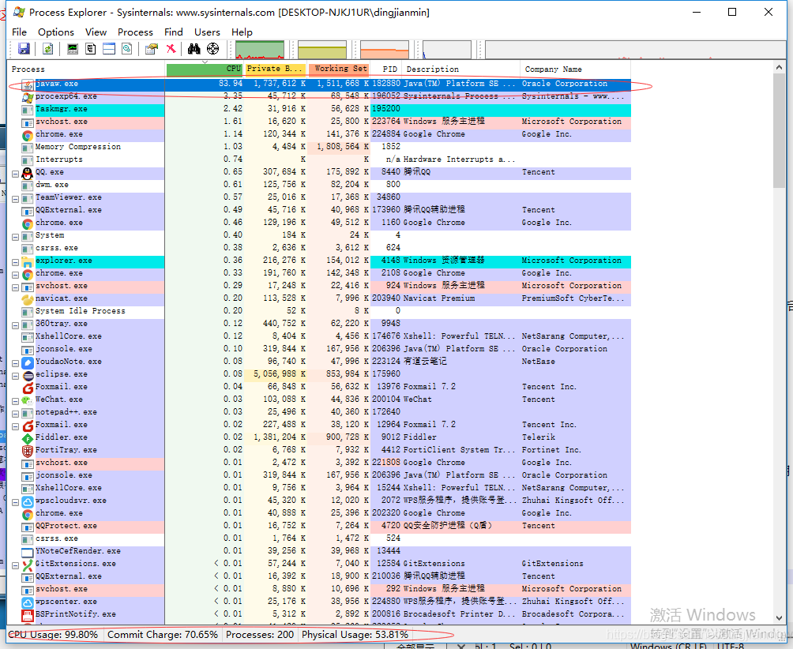
Task: Click the Show Process Tree toolbar icon
Action: pyautogui.click(x=91, y=49)
